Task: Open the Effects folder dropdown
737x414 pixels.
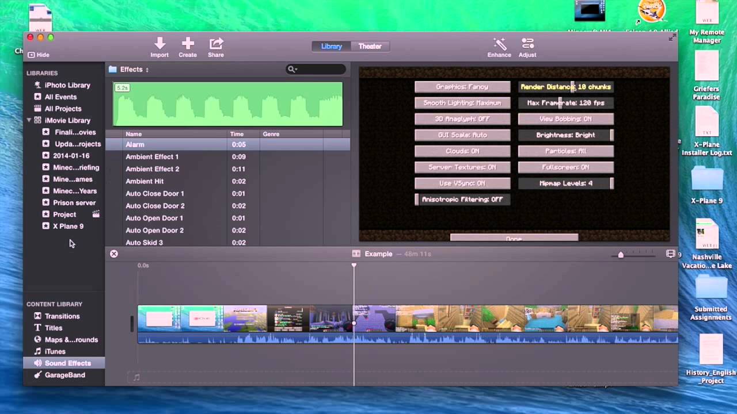Action: click(x=129, y=70)
